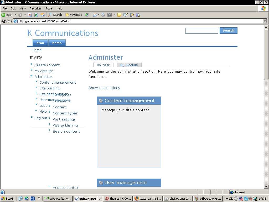
Task: Click the Show descriptions link
Action: pos(104,88)
